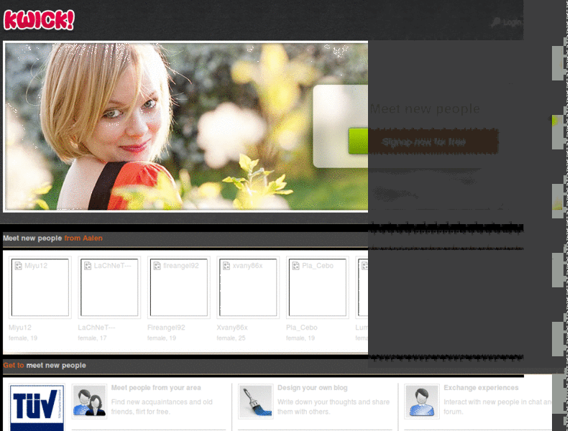The height and width of the screenshot is (431, 575).
Task: Click the Signup now for free button
Action: 423,142
